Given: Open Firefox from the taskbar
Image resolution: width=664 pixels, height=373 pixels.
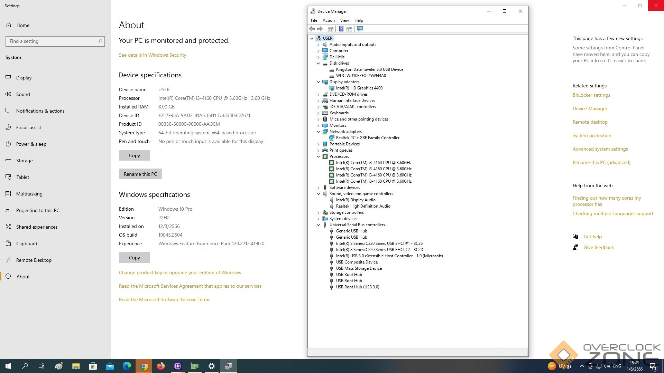Looking at the screenshot, I should [x=161, y=366].
